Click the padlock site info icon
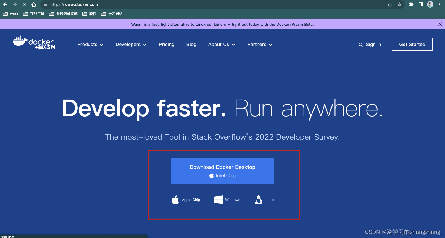This screenshot has width=445, height=238. pos(45,4)
